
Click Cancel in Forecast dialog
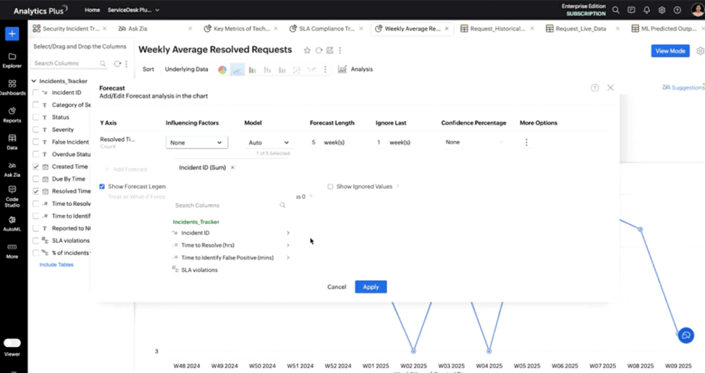(x=337, y=286)
